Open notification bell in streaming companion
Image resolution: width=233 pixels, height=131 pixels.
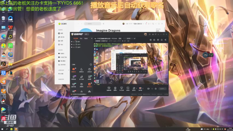point(162,40)
